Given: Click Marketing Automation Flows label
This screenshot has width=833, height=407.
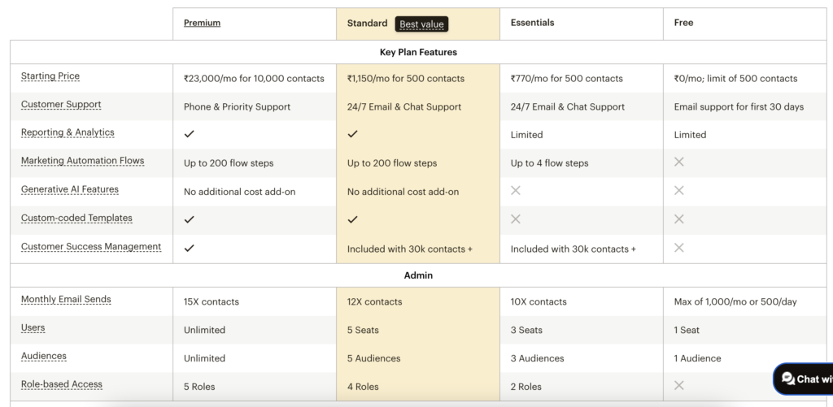Looking at the screenshot, I should coord(82,161).
